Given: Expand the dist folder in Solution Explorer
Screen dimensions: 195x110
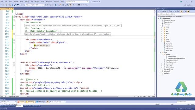Looking at the screenshot, I should pos(162,31).
